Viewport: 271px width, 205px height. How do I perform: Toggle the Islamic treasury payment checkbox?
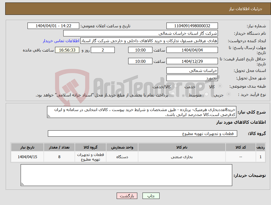pyautogui.click(x=173, y=94)
